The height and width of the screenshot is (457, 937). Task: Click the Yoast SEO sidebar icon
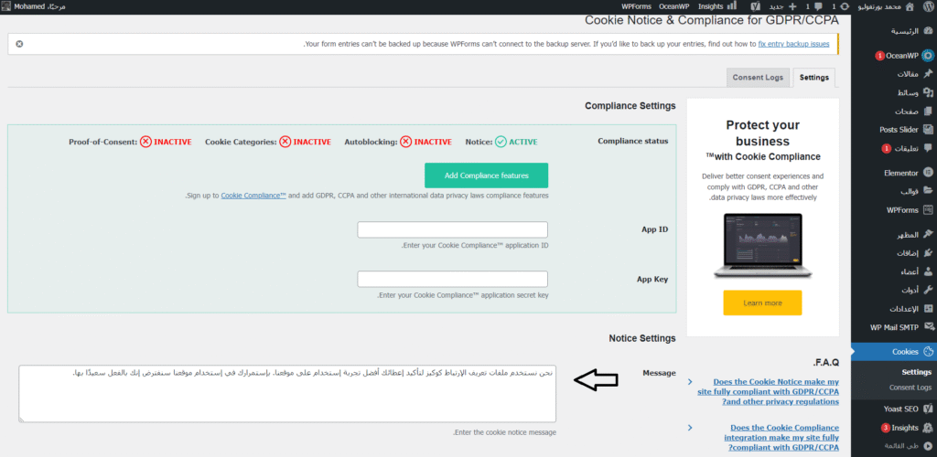[928, 409]
